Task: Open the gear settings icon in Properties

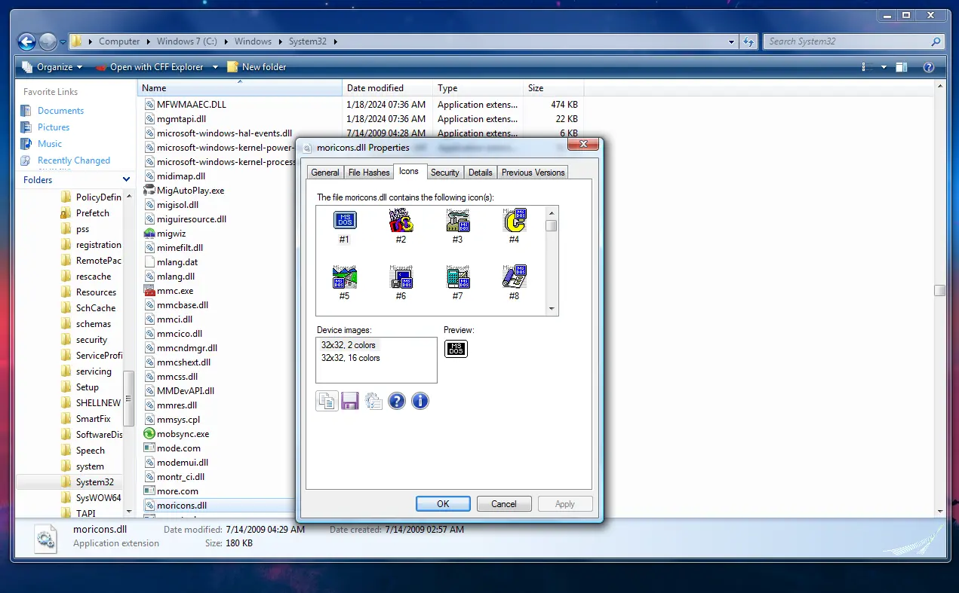Action: tap(373, 401)
